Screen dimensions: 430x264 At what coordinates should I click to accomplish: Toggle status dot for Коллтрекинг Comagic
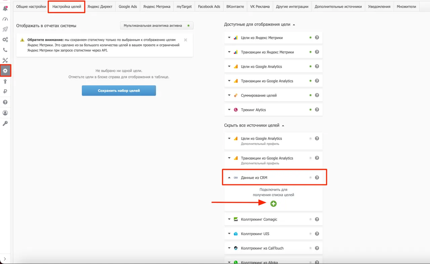[x=310, y=219]
